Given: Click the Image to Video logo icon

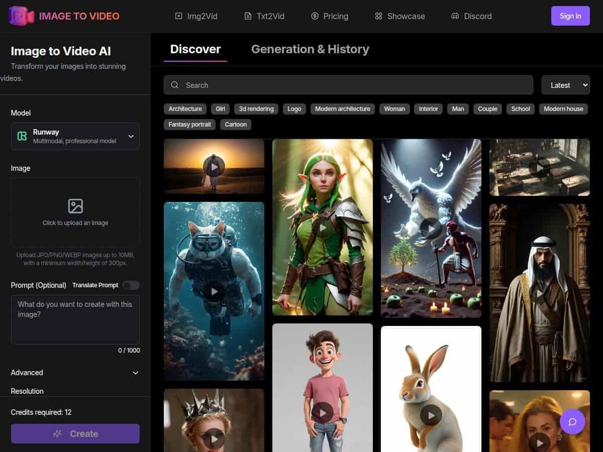Looking at the screenshot, I should (x=20, y=16).
